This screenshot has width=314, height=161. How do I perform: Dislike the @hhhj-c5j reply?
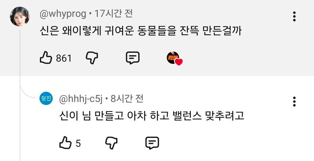pyautogui.click(x=111, y=143)
